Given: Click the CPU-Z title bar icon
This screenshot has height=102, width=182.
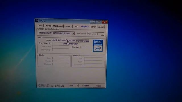Looking at the screenshot, I should 37,20.
